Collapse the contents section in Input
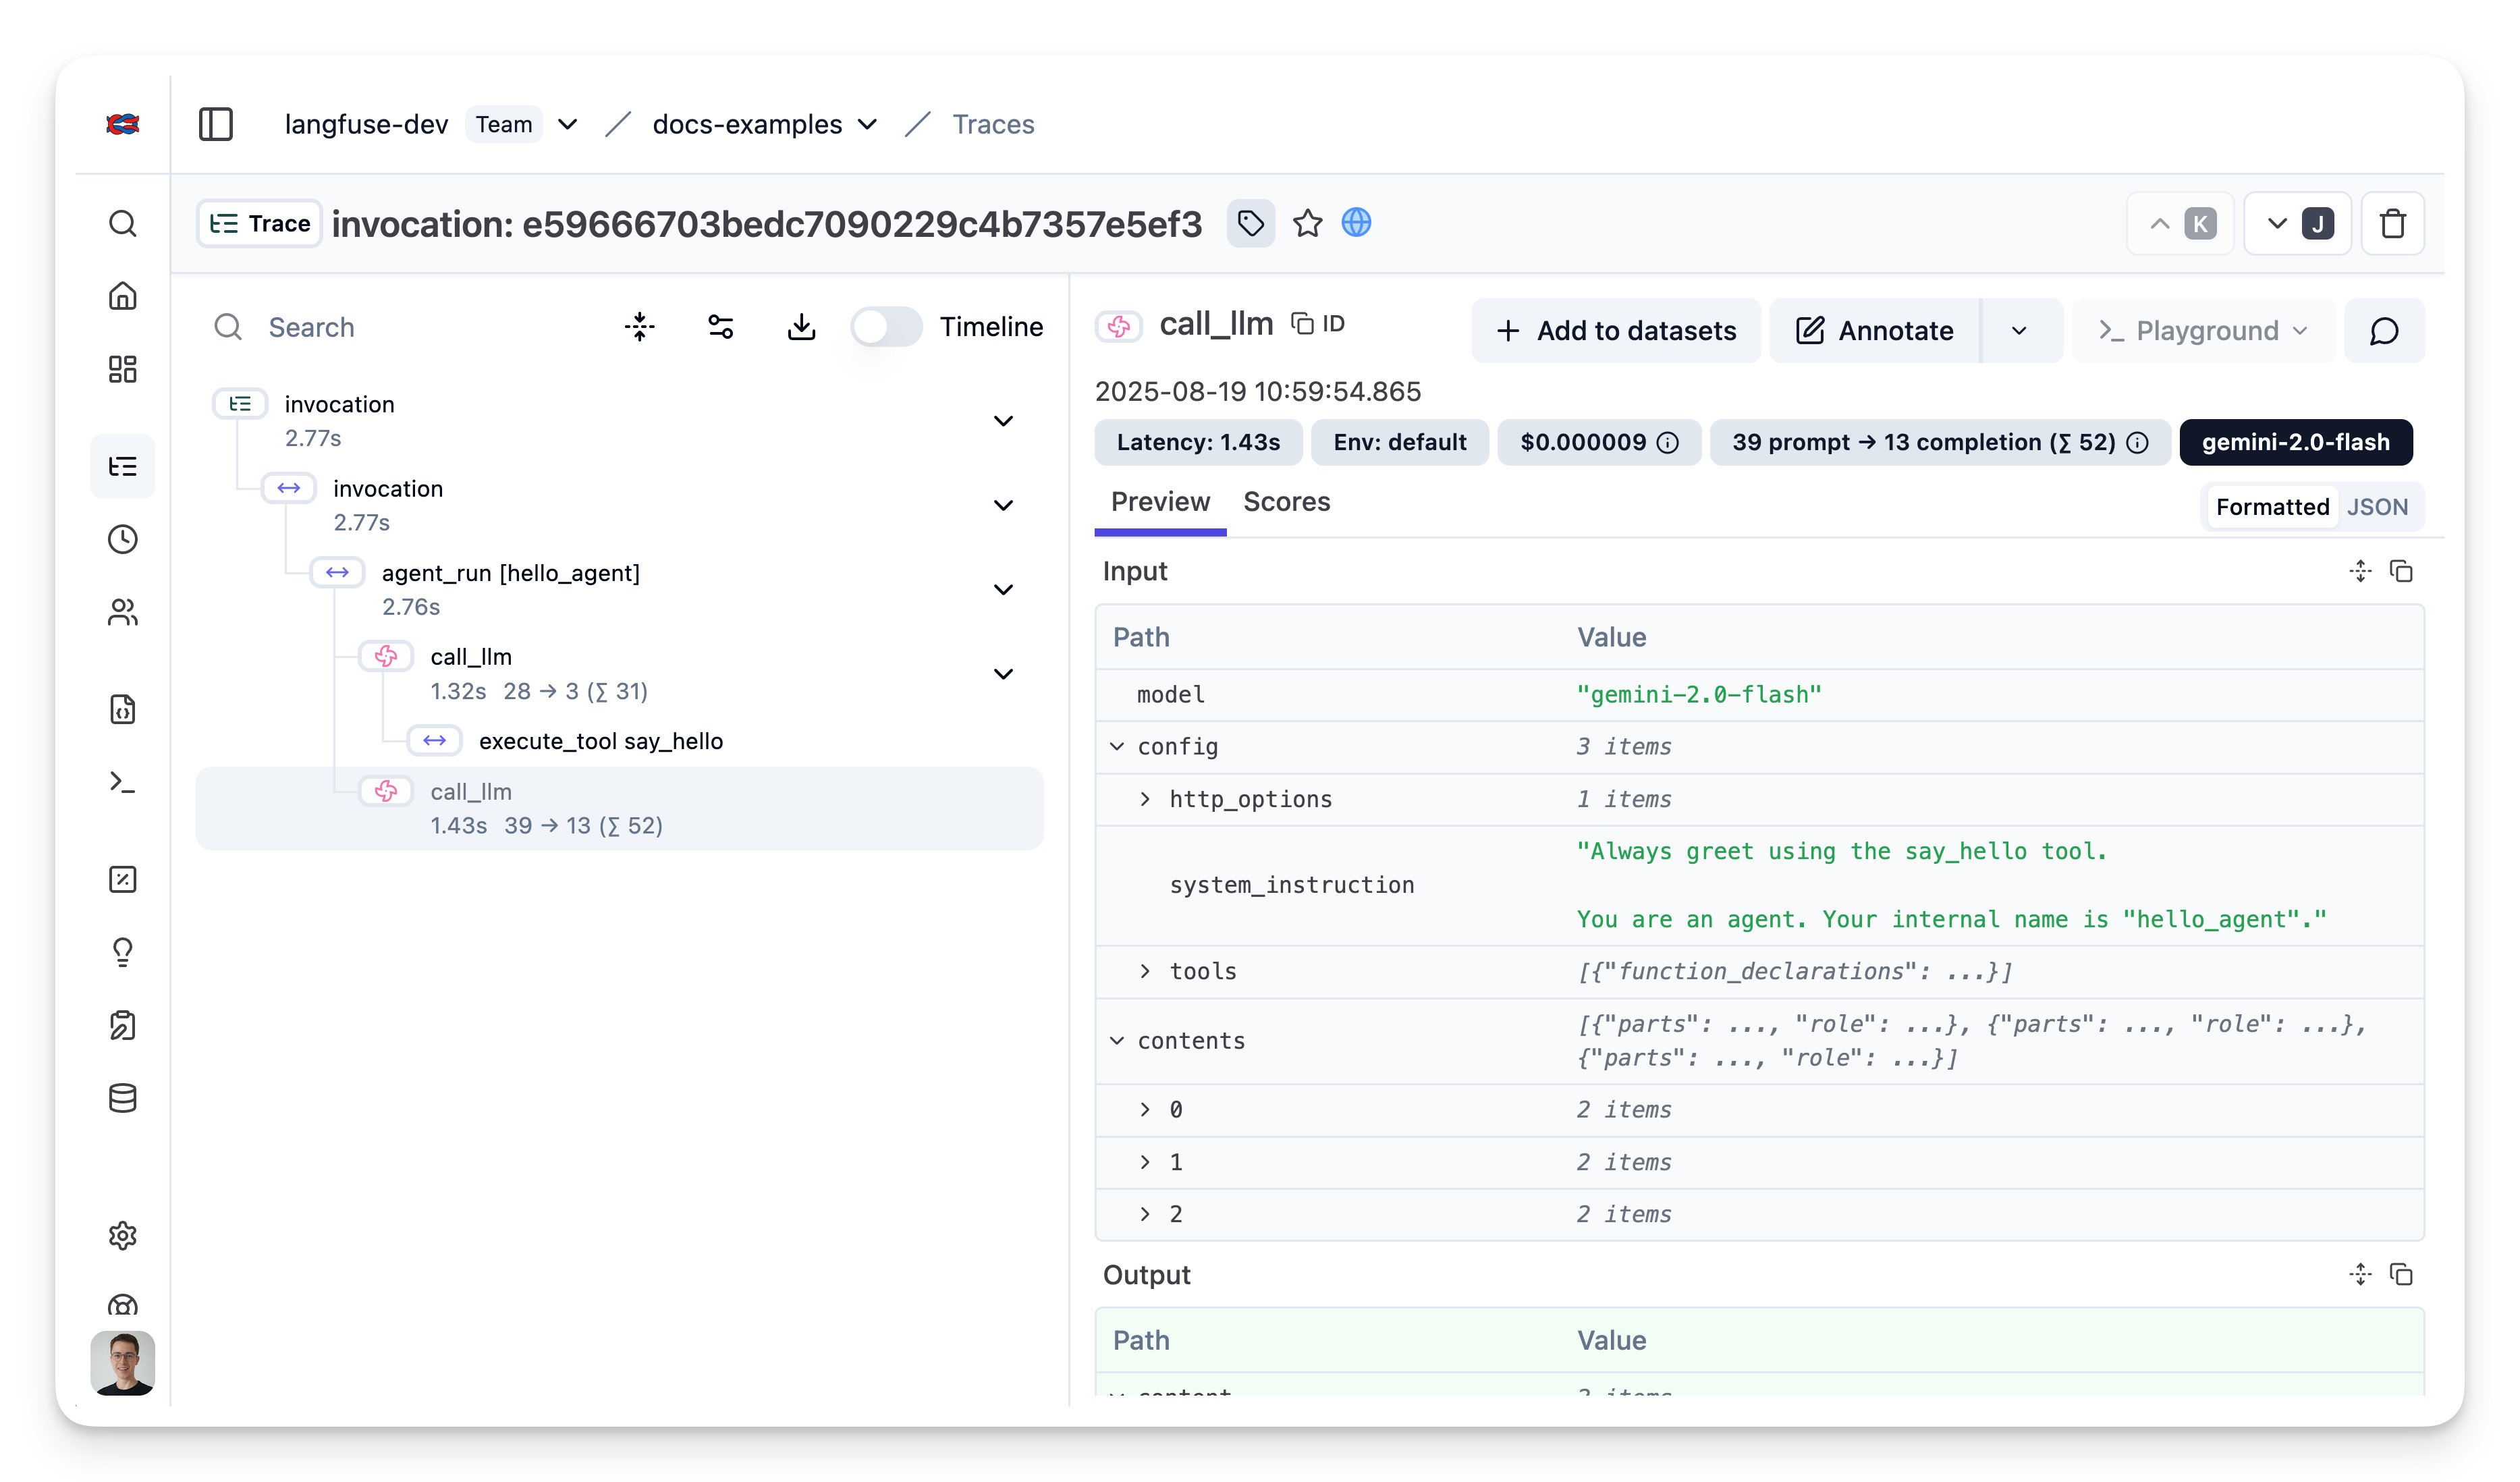The width and height of the screenshot is (2520, 1482). click(1117, 1041)
